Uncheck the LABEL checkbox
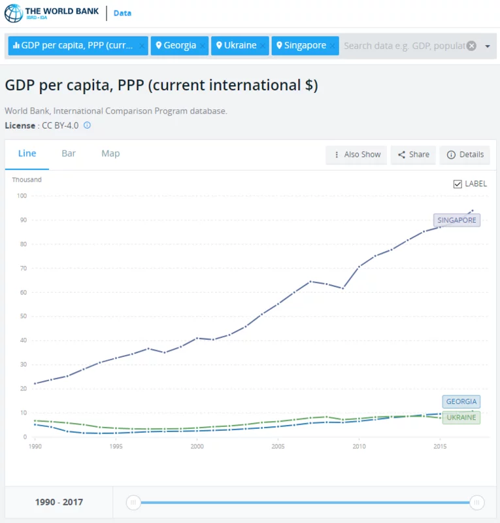Image resolution: width=500 pixels, height=523 pixels. pos(458,184)
